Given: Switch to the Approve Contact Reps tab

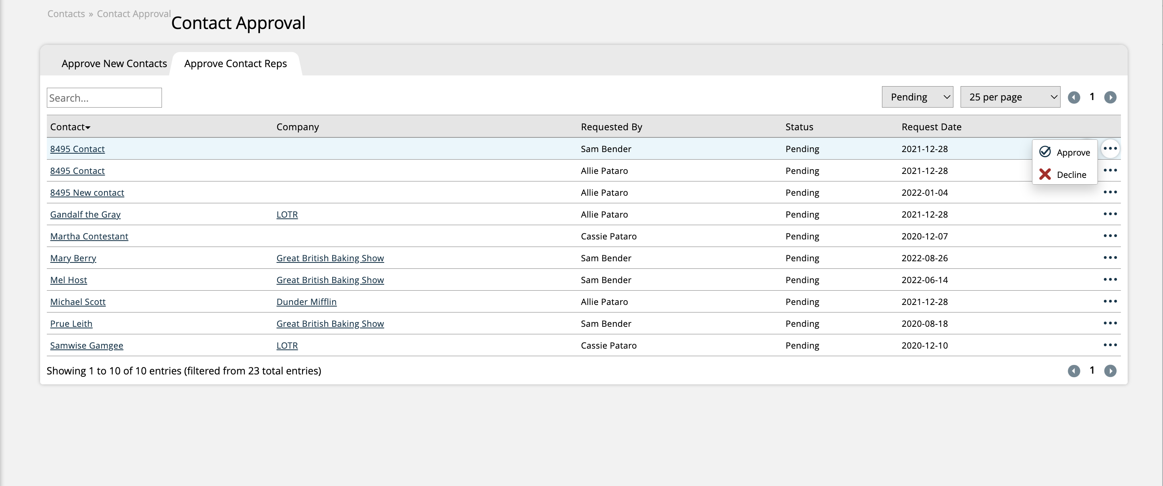Looking at the screenshot, I should (235, 63).
